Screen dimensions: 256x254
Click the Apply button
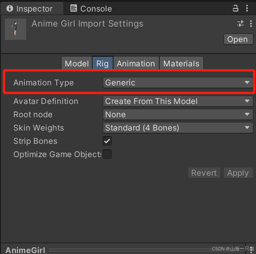pyautogui.click(x=238, y=173)
